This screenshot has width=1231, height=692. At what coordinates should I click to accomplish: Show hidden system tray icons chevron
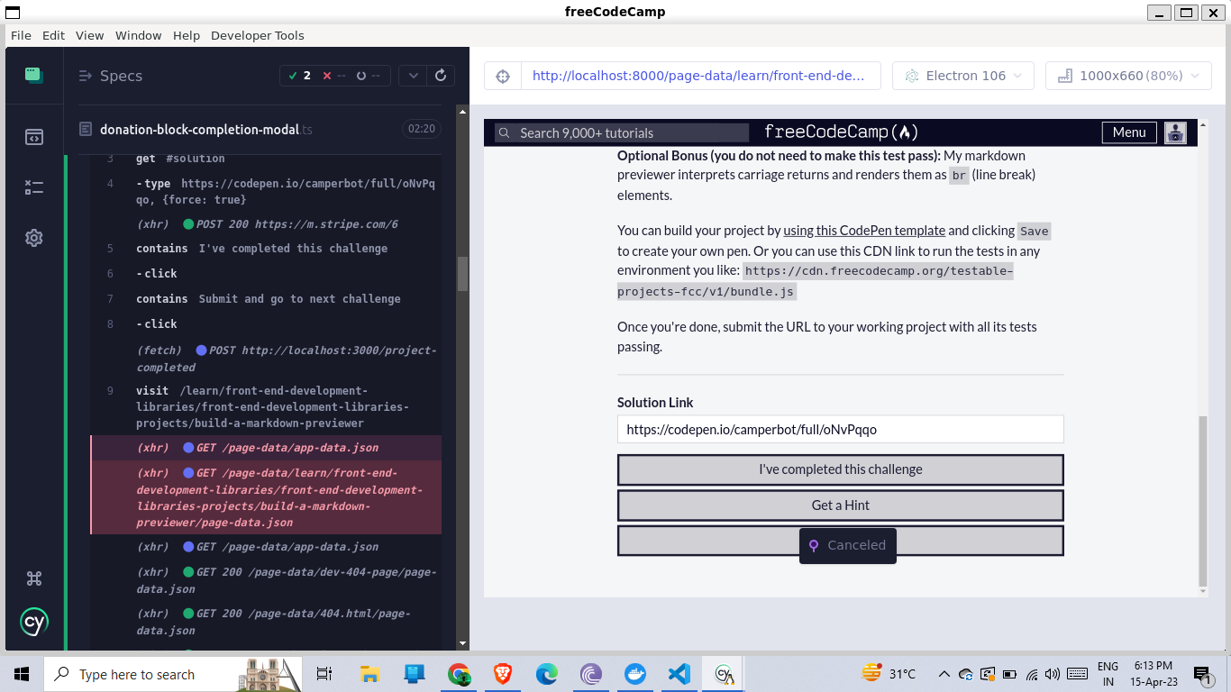click(944, 674)
